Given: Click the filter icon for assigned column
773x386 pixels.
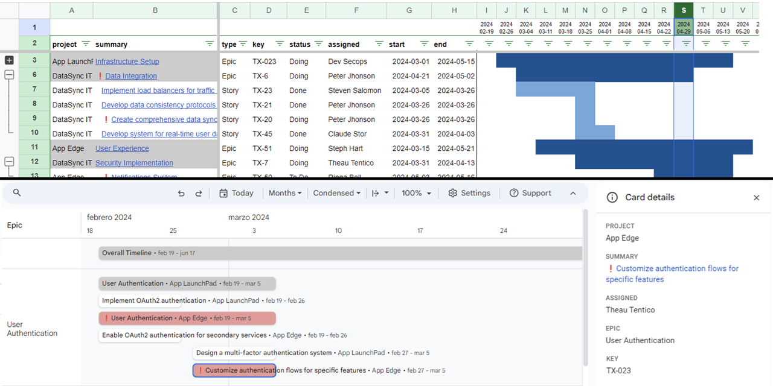Looking at the screenshot, I should [x=379, y=44].
